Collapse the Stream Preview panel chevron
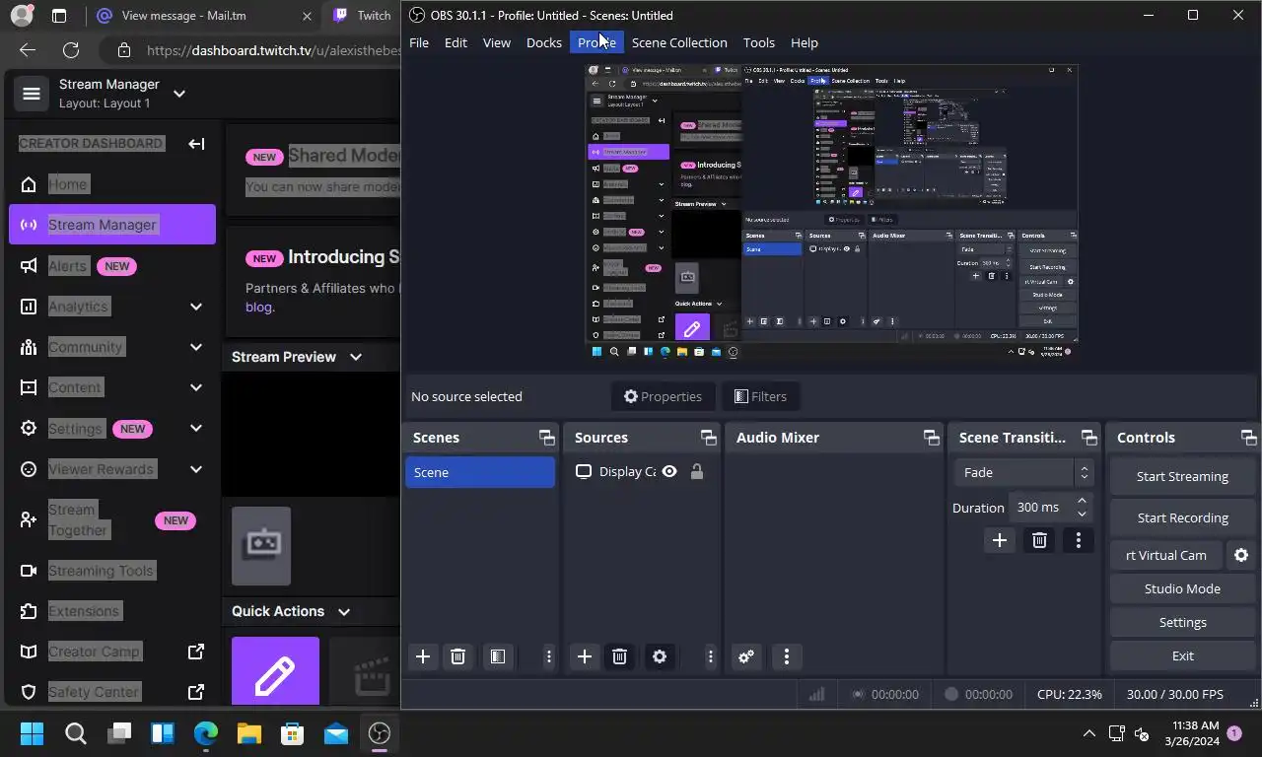The width and height of the screenshot is (1262, 757). tap(356, 357)
